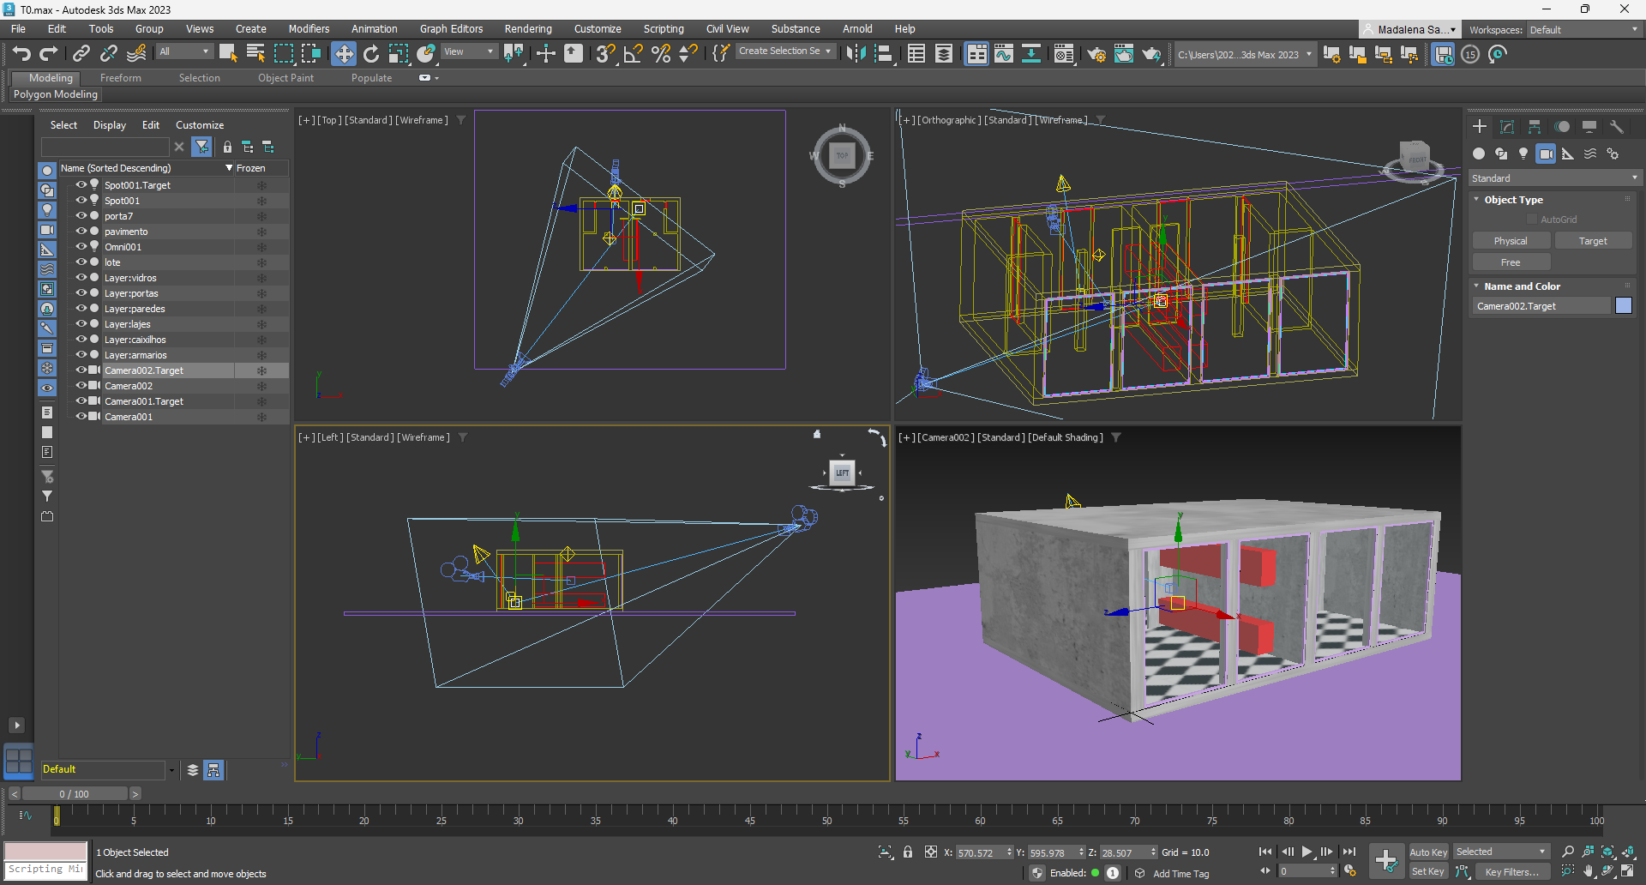This screenshot has height=885, width=1646.
Task: Collapse the Name and Color rollout
Action: tap(1522, 286)
